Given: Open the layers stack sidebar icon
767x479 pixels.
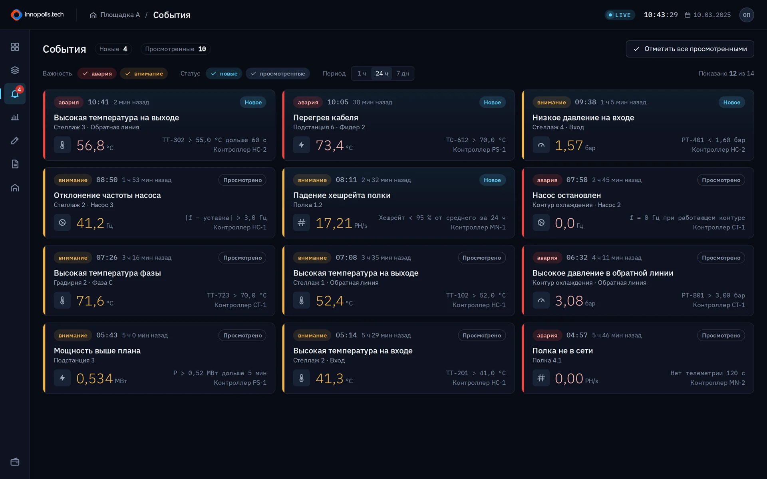Looking at the screenshot, I should point(15,70).
